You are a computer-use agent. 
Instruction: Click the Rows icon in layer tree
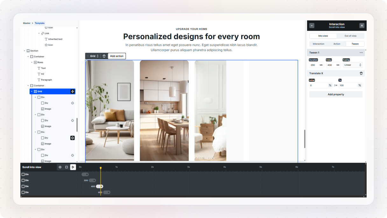tap(35, 62)
